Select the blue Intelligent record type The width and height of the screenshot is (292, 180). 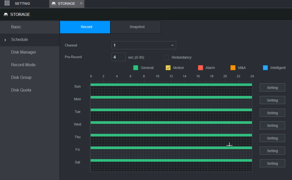click(x=265, y=68)
